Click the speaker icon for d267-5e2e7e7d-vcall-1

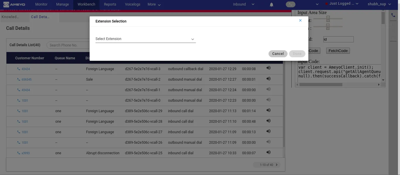pyautogui.click(x=268, y=89)
